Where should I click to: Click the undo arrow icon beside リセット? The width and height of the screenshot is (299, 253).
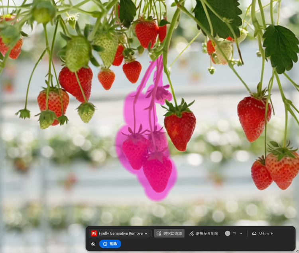click(x=254, y=233)
